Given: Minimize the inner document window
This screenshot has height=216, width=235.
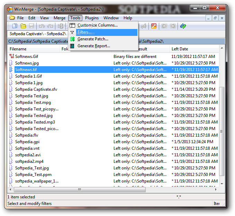Looking at the screenshot, I should 208,18.
